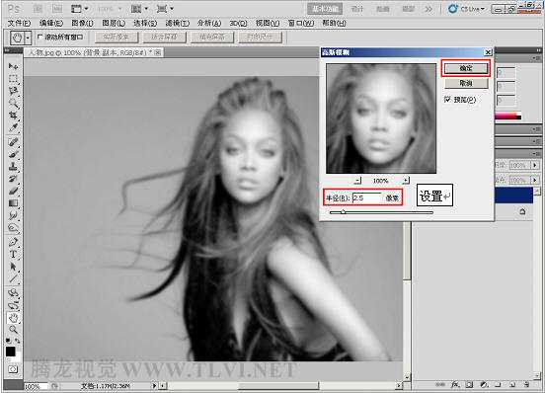Toggle Scroll All Windows checkbox
Image resolution: width=545 pixels, height=393 pixels.
(x=39, y=37)
